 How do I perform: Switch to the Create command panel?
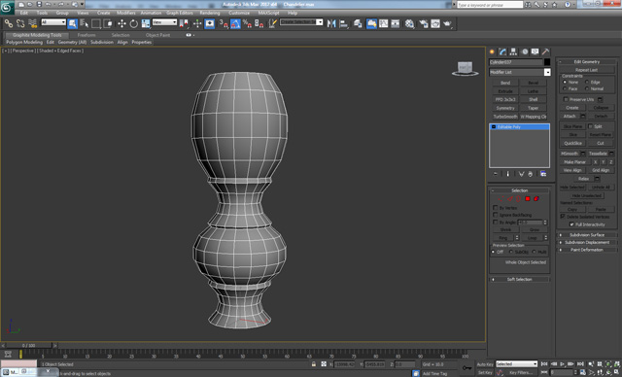pyautogui.click(x=492, y=51)
